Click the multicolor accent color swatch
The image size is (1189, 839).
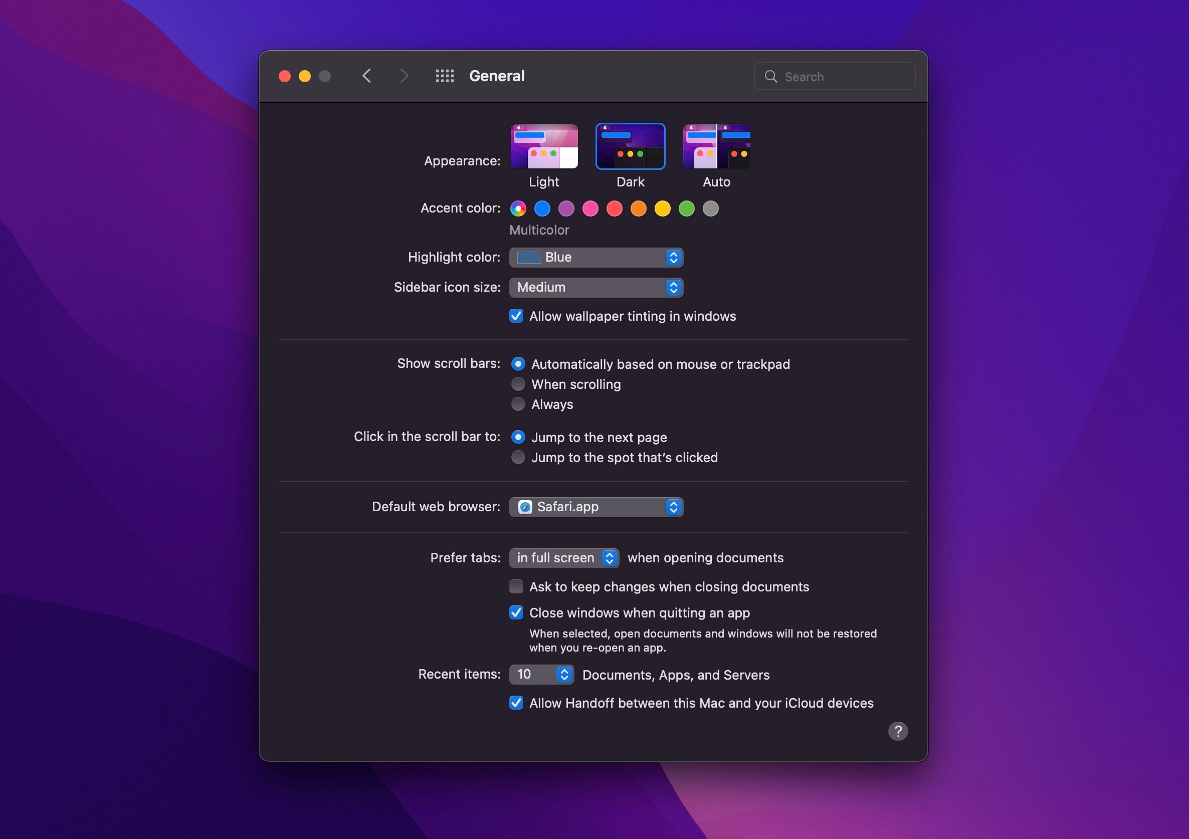coord(518,208)
